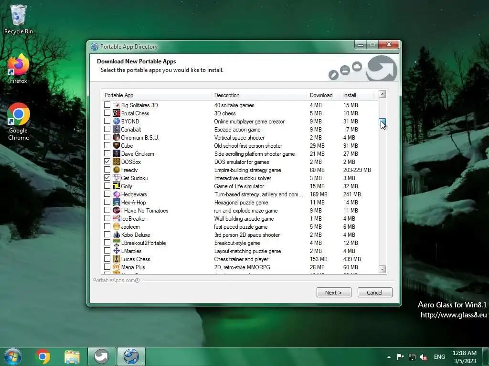Click the Cancel button
489x366 pixels.
click(375, 293)
